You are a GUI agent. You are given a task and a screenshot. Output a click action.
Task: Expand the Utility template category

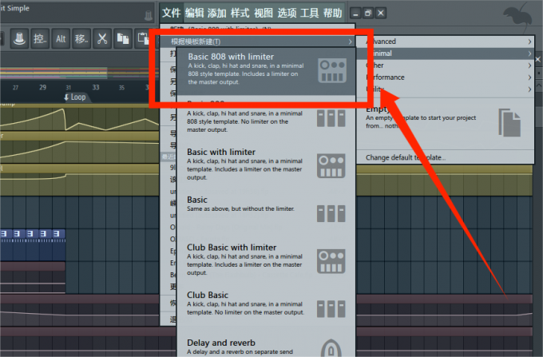tap(446, 89)
